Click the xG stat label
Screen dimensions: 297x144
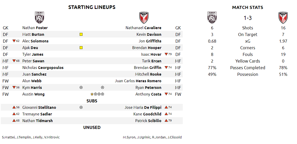(x=248, y=41)
